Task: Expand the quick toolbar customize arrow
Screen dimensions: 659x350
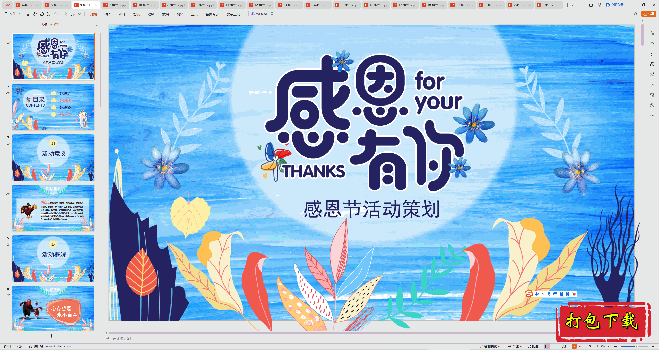Action: click(79, 14)
